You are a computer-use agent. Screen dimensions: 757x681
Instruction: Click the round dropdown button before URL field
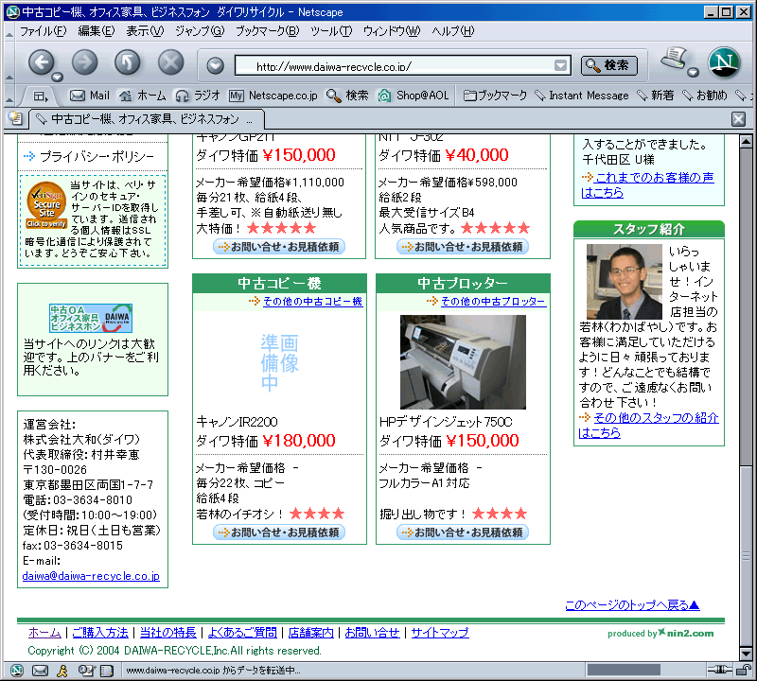pyautogui.click(x=216, y=65)
